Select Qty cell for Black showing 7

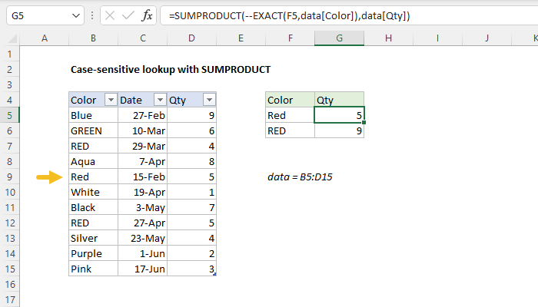192,208
